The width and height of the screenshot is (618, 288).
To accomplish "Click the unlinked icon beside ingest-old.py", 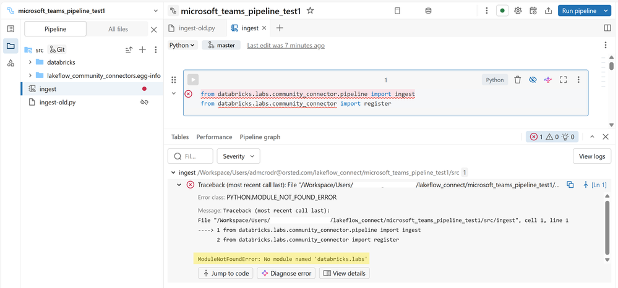I will [144, 103].
